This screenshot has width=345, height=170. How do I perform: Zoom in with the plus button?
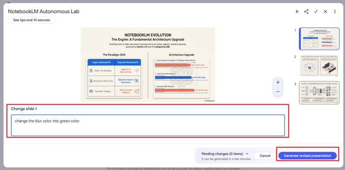[x=278, y=82]
